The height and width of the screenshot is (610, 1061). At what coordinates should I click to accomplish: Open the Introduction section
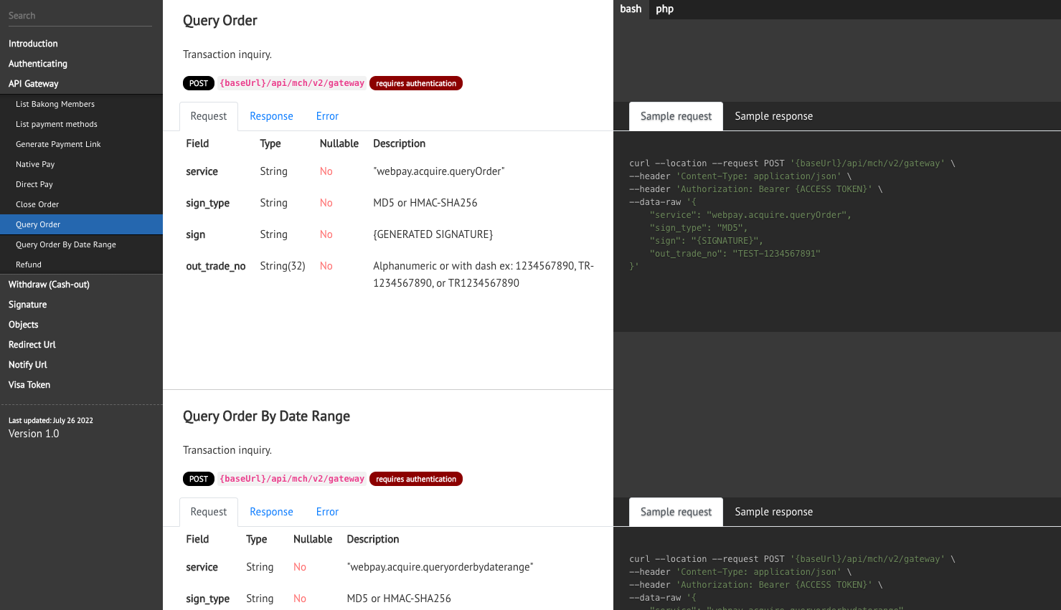(33, 44)
